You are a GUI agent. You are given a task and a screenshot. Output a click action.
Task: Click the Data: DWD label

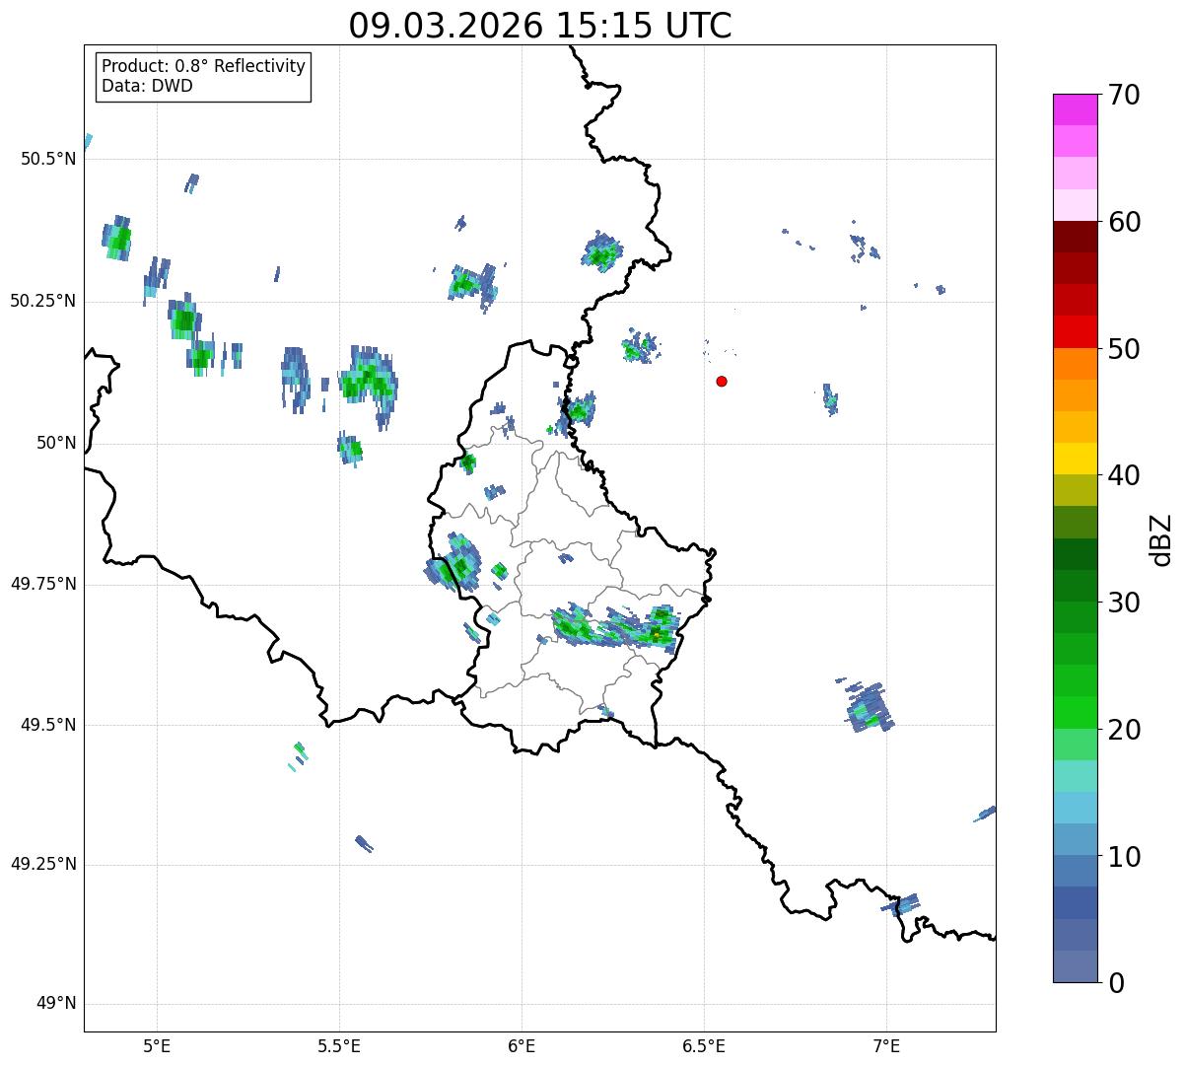pyautogui.click(x=147, y=87)
